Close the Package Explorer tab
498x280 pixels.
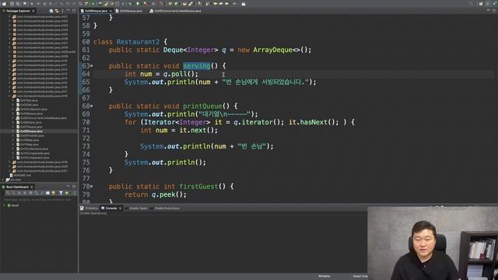coord(33,11)
